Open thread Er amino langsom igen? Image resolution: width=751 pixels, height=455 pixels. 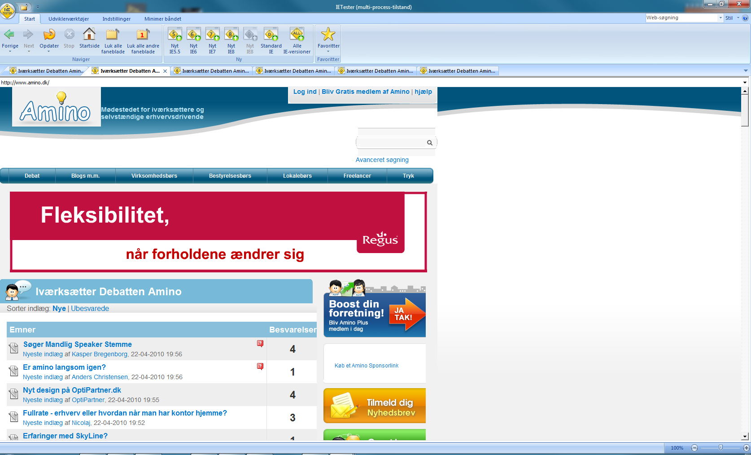[64, 367]
